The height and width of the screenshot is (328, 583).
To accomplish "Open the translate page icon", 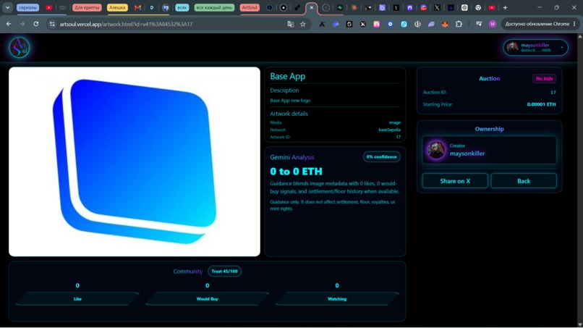I will pyautogui.click(x=290, y=24).
